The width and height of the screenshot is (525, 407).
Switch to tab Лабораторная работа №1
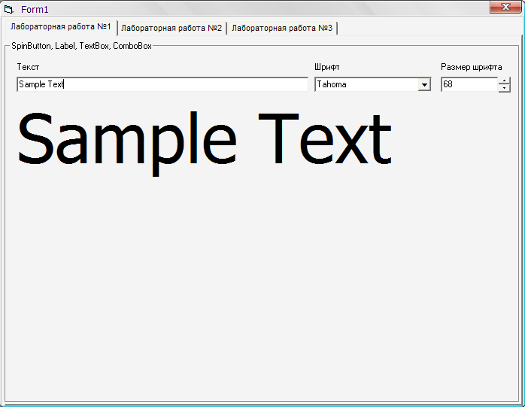[x=61, y=27]
